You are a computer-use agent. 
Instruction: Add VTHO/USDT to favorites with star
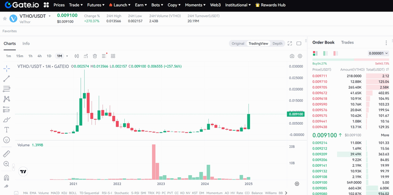4,18
